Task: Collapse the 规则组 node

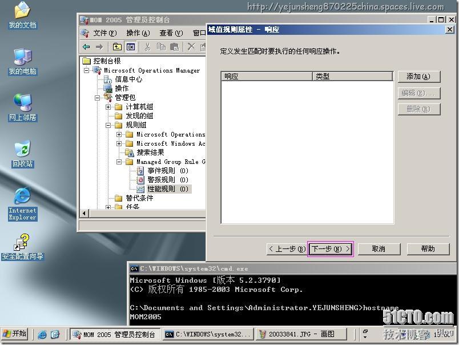Action: click(x=108, y=125)
